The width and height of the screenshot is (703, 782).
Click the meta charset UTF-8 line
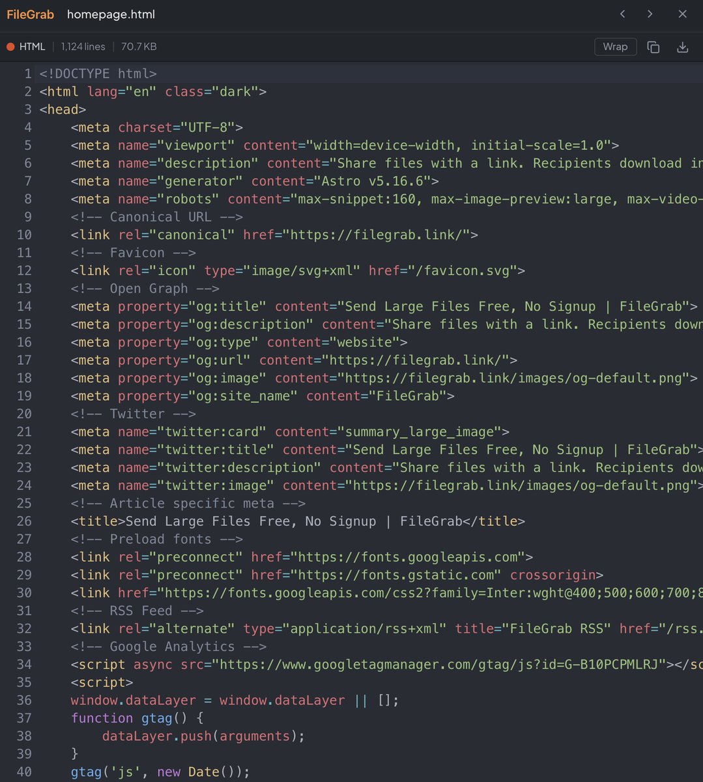pyautogui.click(x=156, y=128)
